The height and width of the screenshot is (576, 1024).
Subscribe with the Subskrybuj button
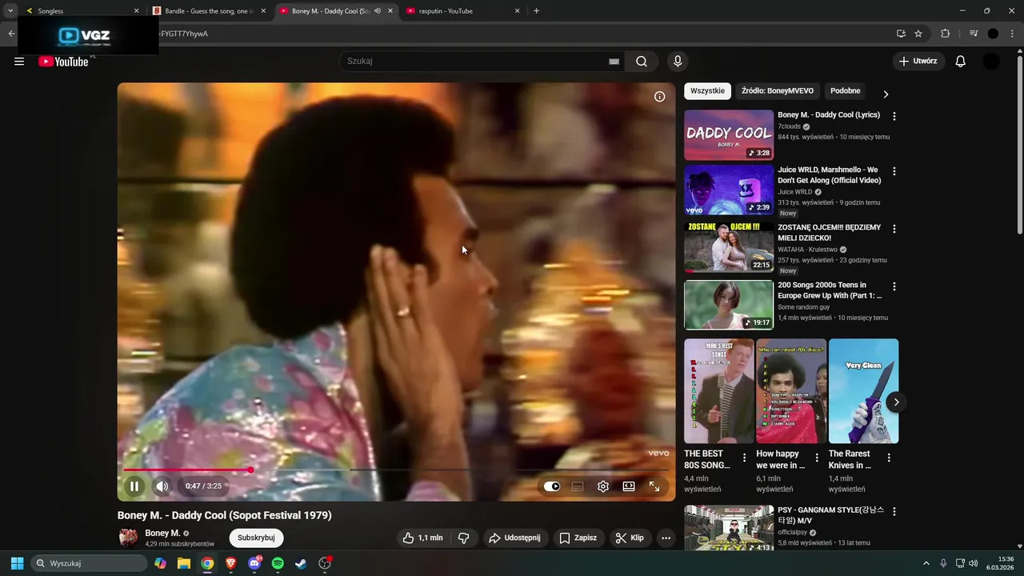tap(256, 538)
